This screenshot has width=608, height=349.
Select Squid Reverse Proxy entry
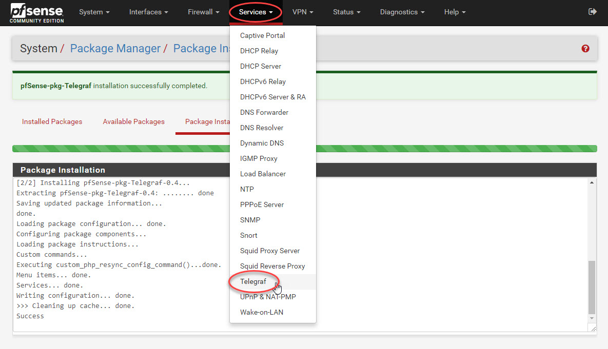coord(272,266)
